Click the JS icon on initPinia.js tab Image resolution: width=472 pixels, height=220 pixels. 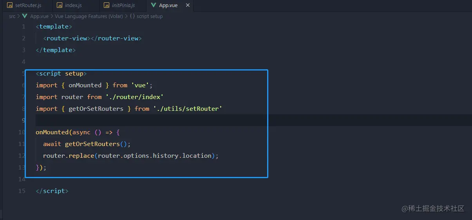(107, 5)
